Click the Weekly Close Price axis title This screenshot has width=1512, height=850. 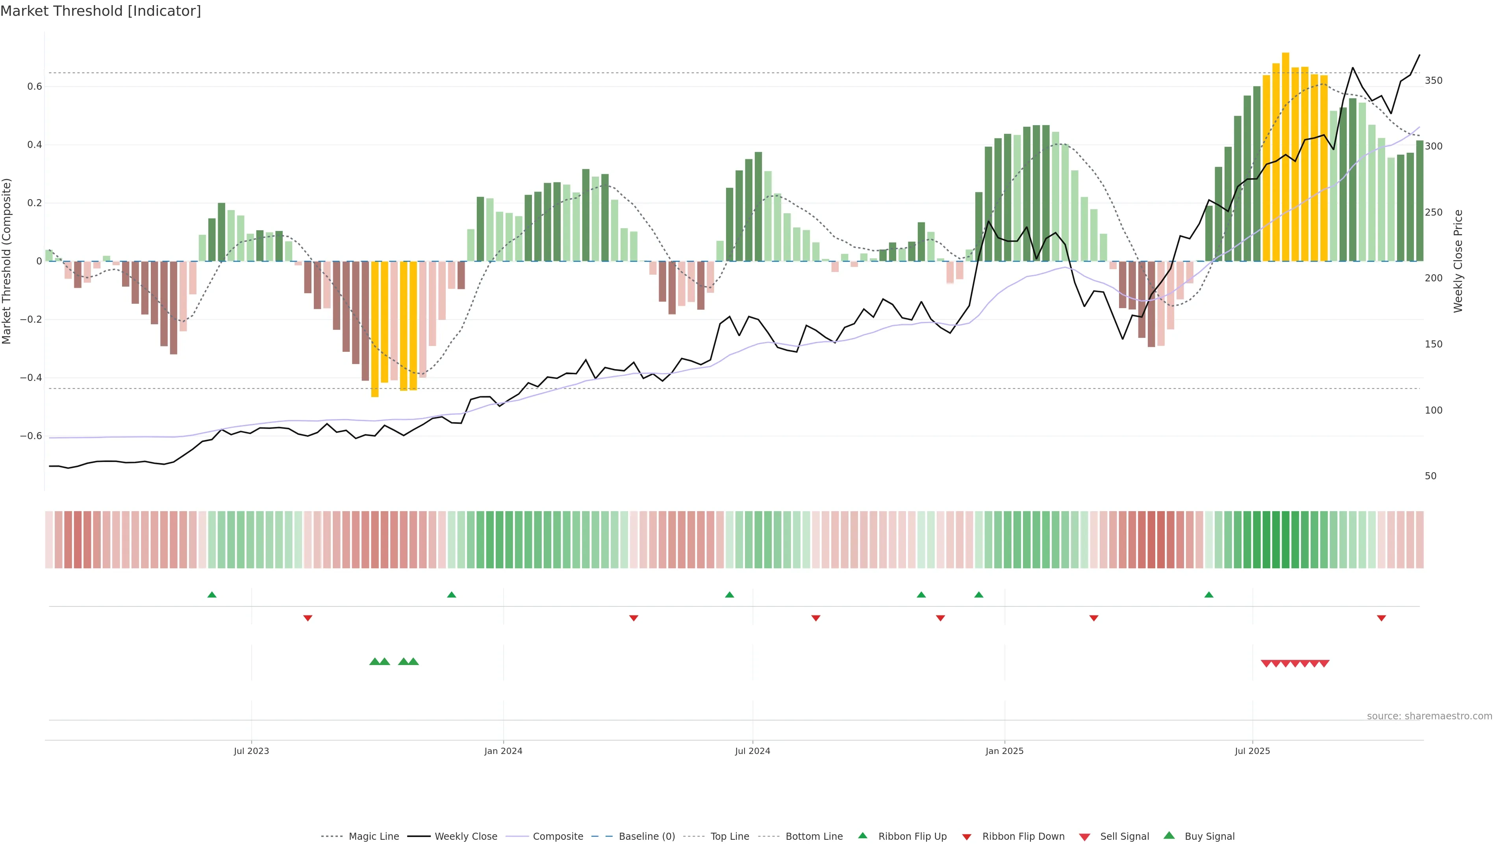click(1458, 261)
